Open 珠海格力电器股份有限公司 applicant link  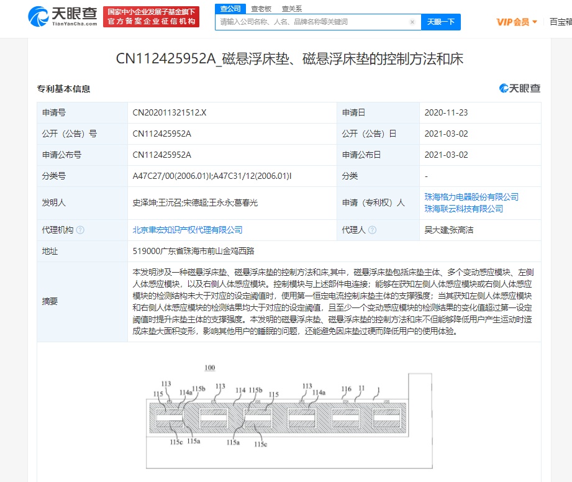(471, 197)
